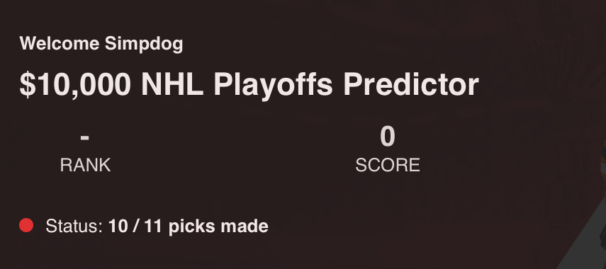Click the RANK label
Screen dimensions: 606x269
(x=86, y=165)
